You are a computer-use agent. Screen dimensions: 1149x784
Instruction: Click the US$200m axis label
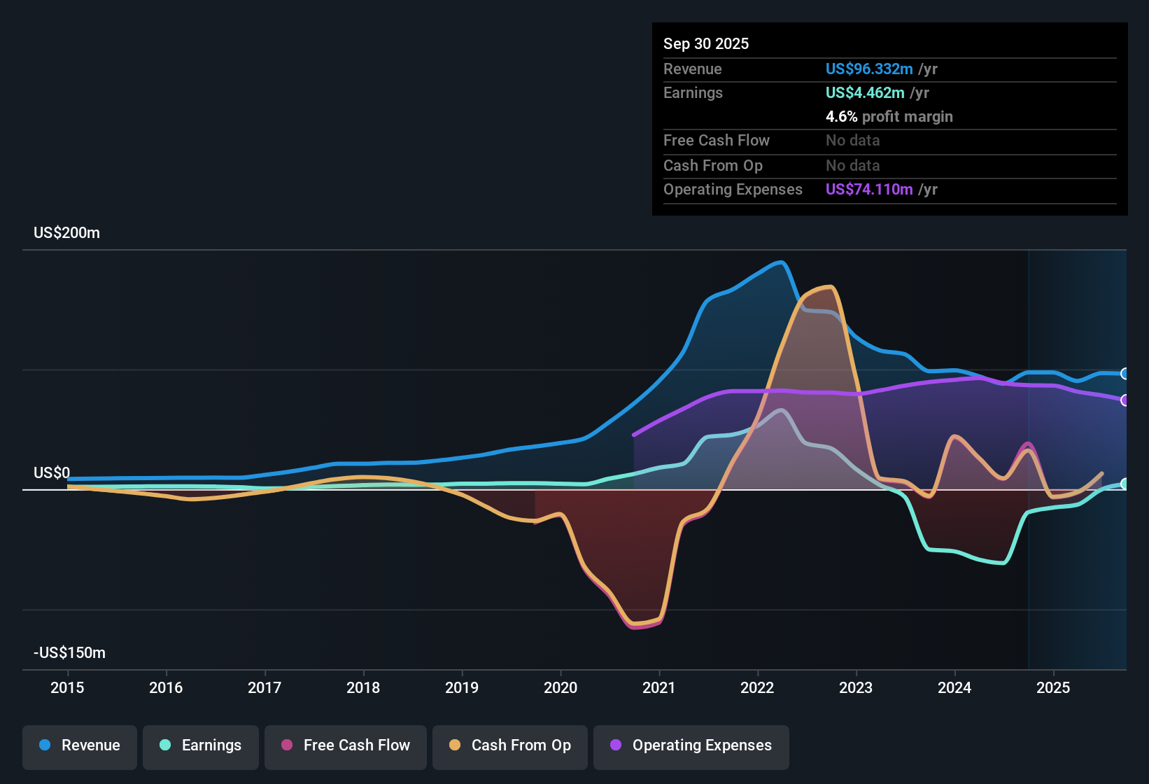coord(66,232)
